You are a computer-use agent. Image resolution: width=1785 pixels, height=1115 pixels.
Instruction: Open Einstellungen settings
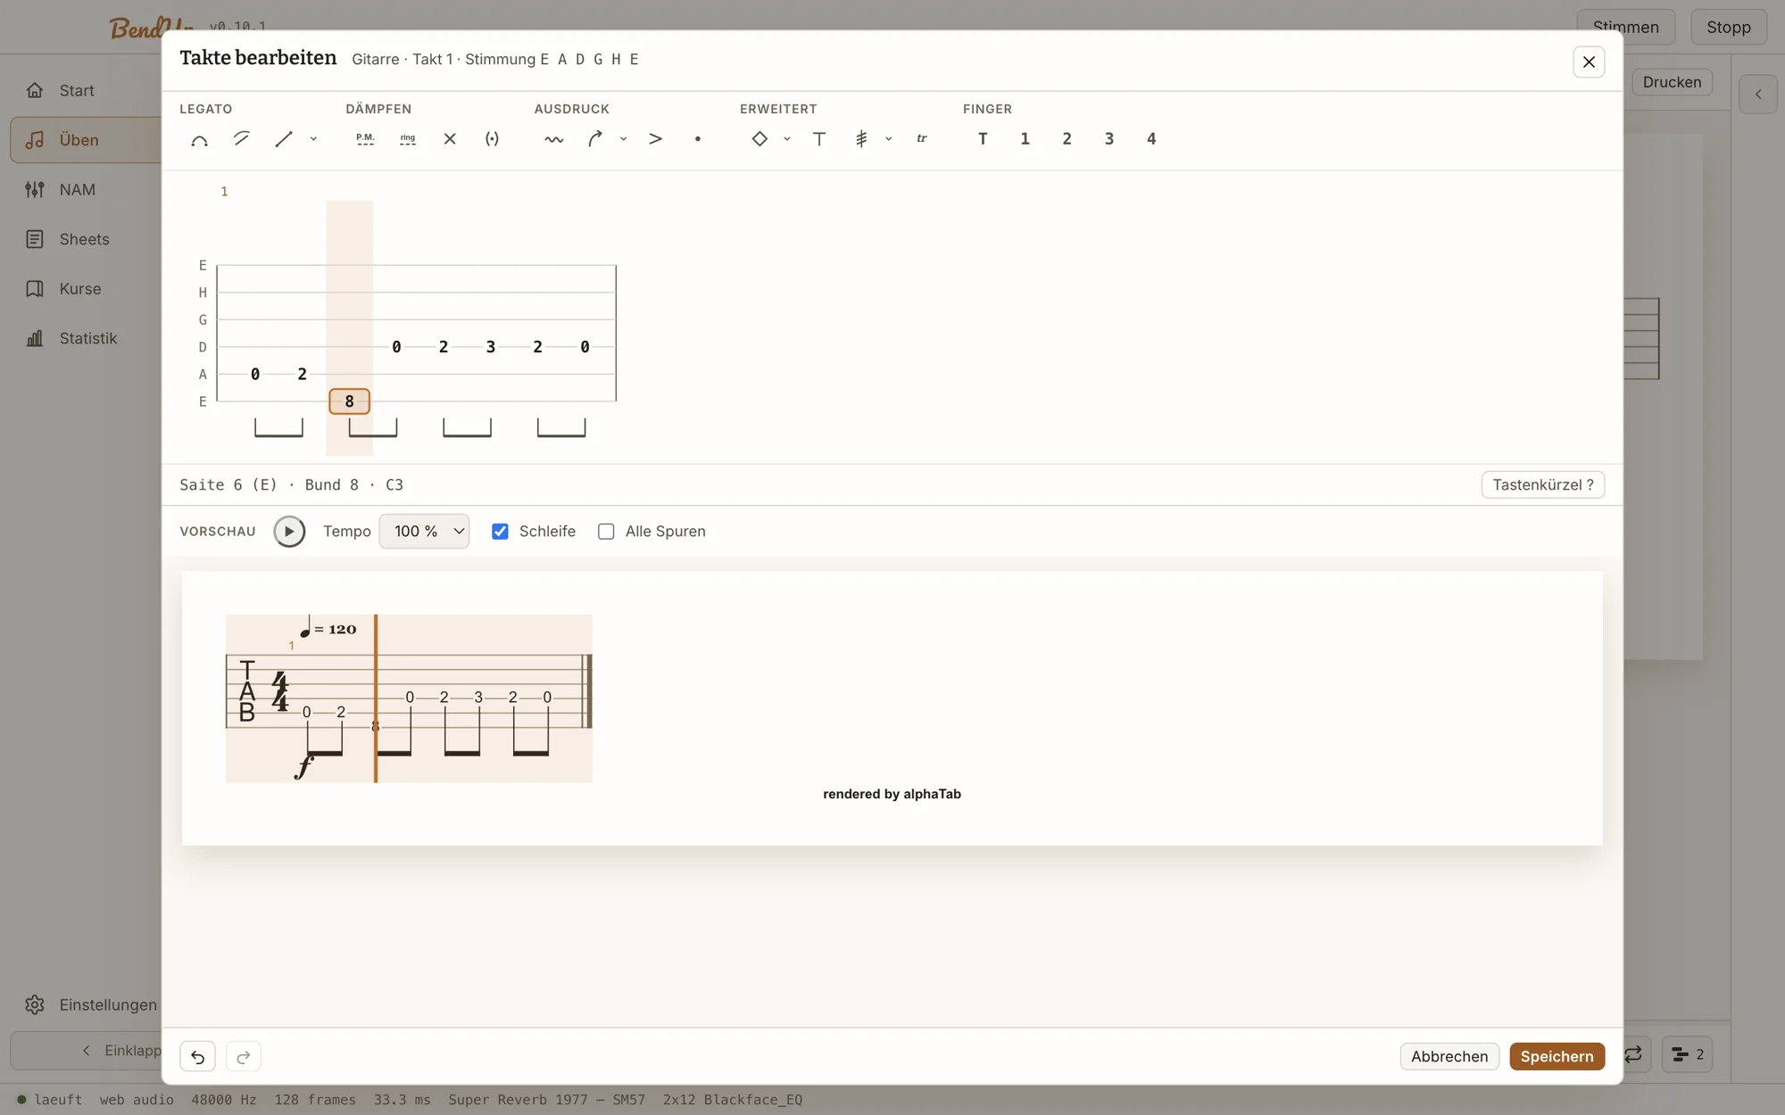click(x=89, y=1004)
